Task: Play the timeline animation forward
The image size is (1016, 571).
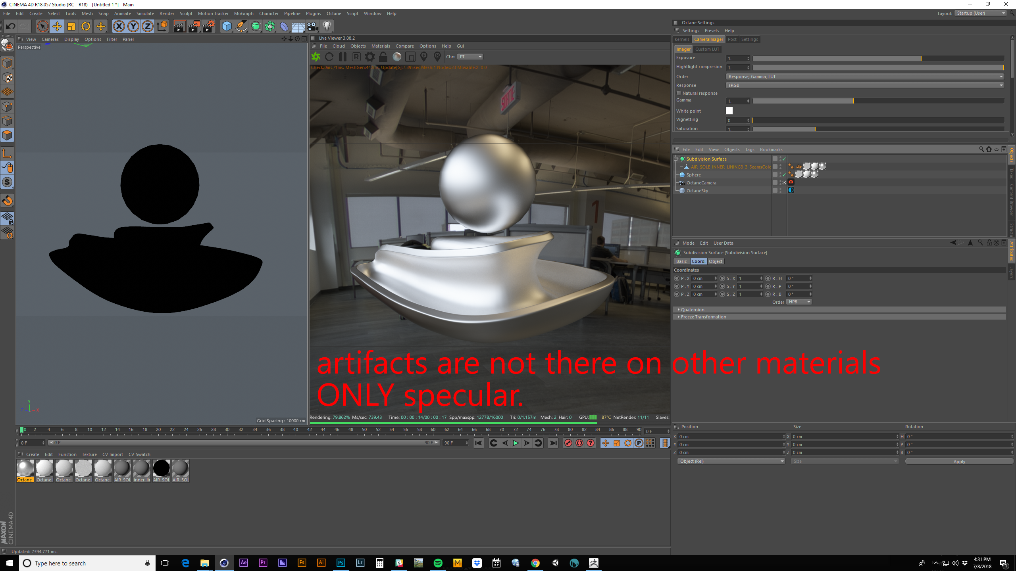Action: click(x=516, y=443)
